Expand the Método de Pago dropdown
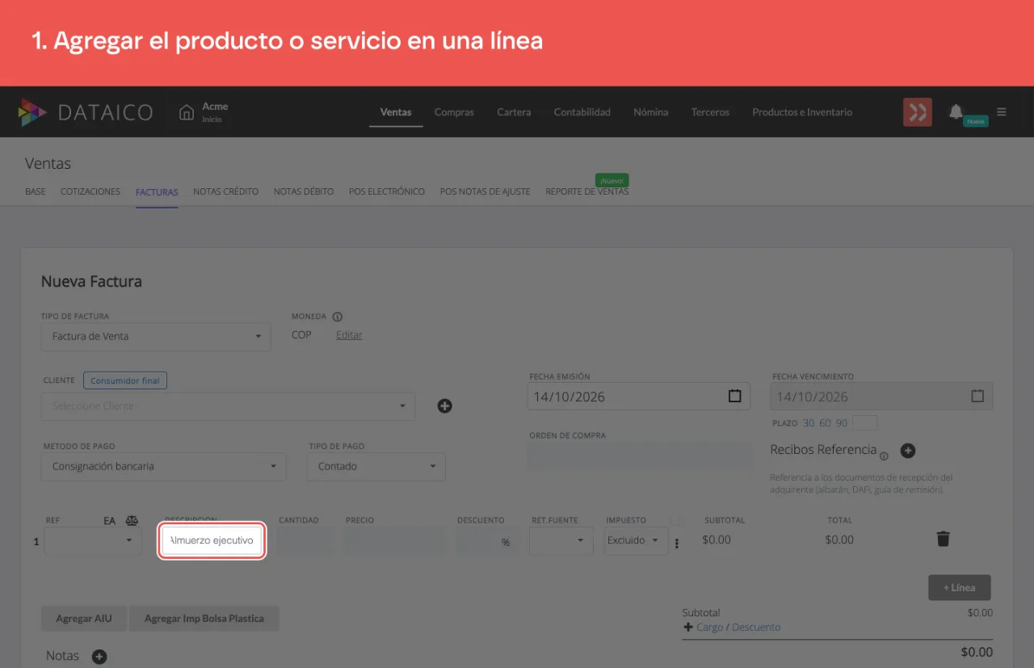Viewport: 1034px width, 668px height. click(163, 466)
